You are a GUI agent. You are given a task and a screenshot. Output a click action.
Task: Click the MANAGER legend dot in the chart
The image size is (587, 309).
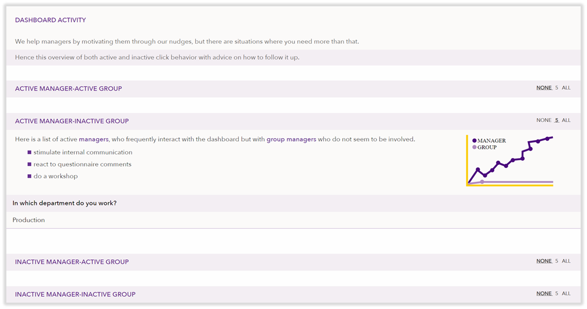click(475, 141)
